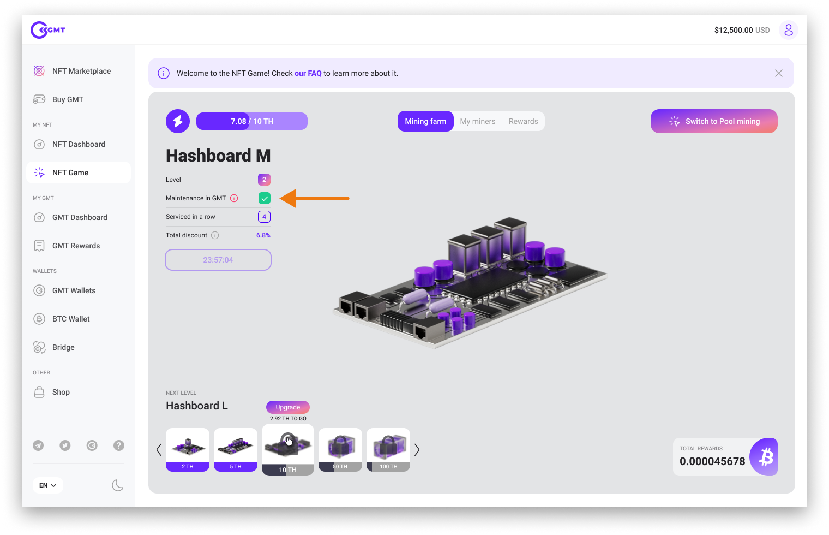Click the NFT Dashboard sidebar icon
829x535 pixels.
coord(39,144)
